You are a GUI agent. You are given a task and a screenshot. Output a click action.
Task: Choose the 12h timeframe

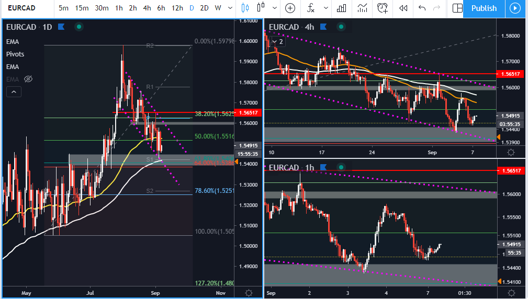(177, 8)
